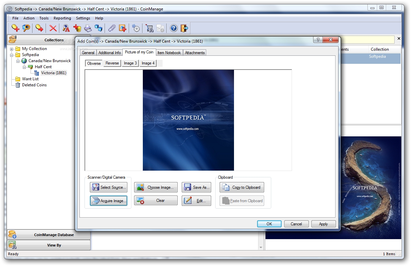
Task: Click the Add Coin toolbar icon
Action: tap(15, 28)
